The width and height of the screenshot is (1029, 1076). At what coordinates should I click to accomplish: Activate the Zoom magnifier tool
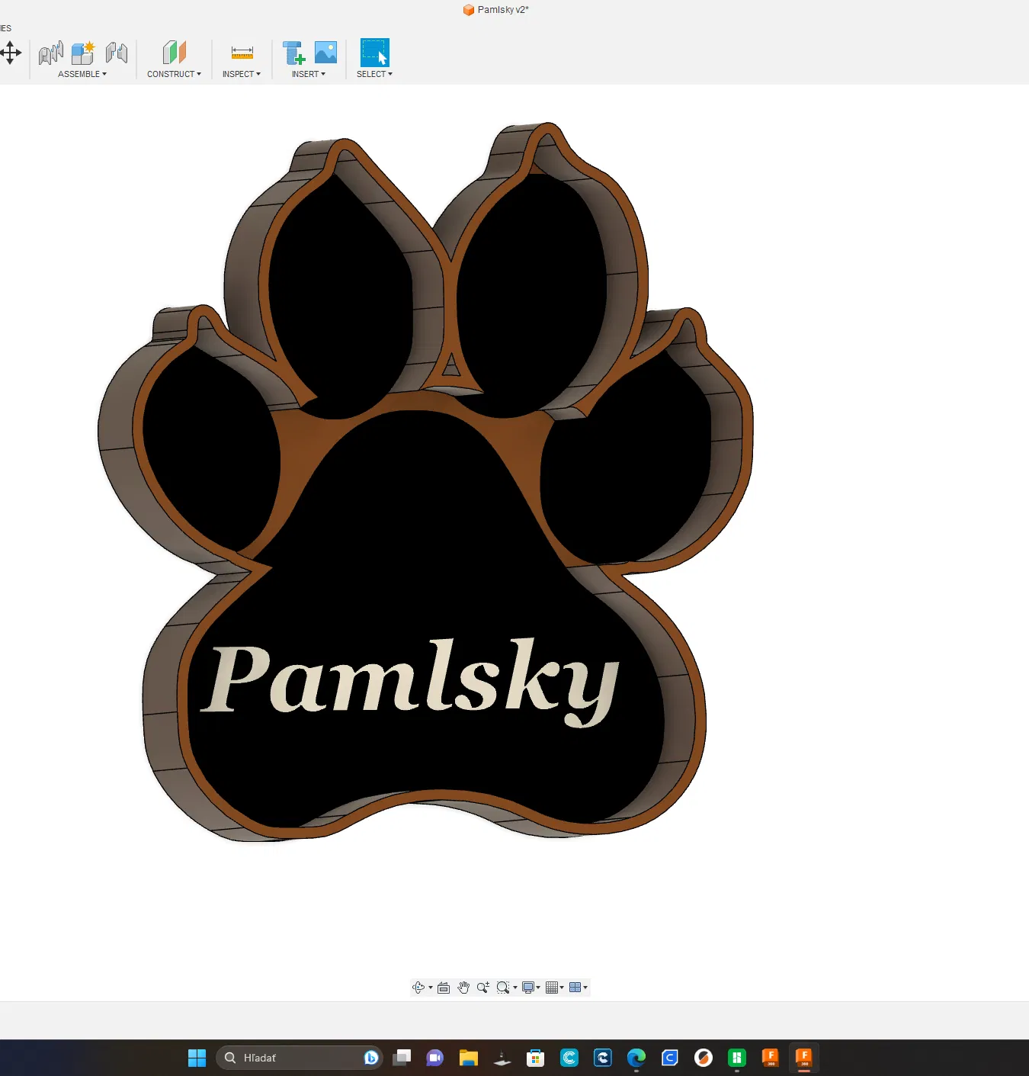482,988
